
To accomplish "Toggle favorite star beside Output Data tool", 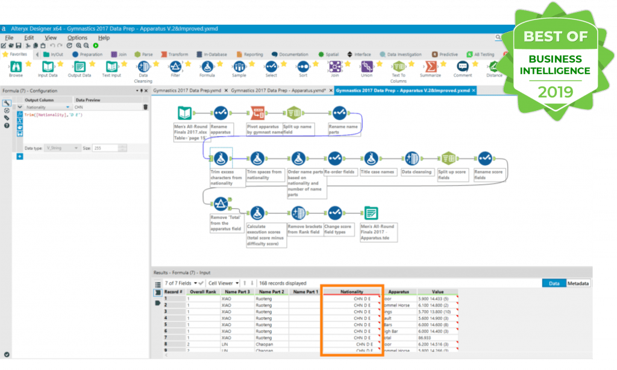I will [92, 64].
